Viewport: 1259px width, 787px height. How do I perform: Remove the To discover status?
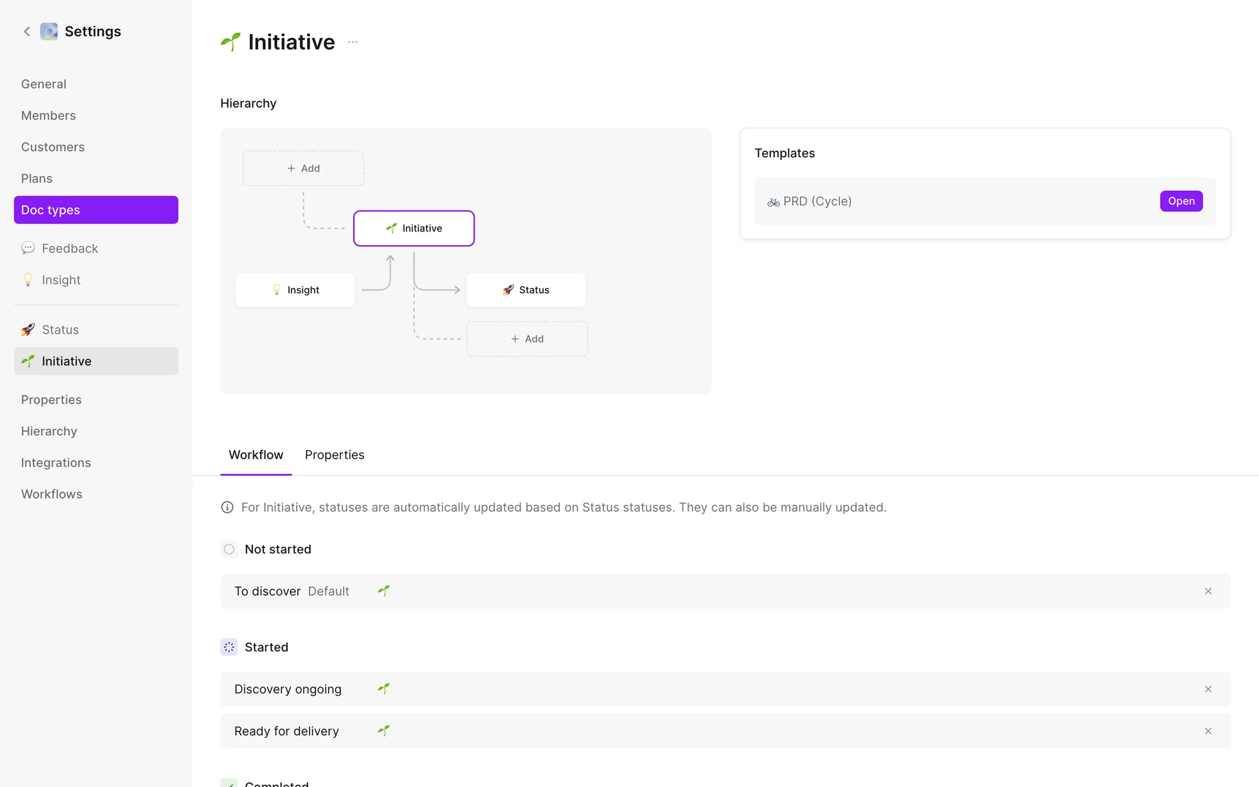[1208, 591]
